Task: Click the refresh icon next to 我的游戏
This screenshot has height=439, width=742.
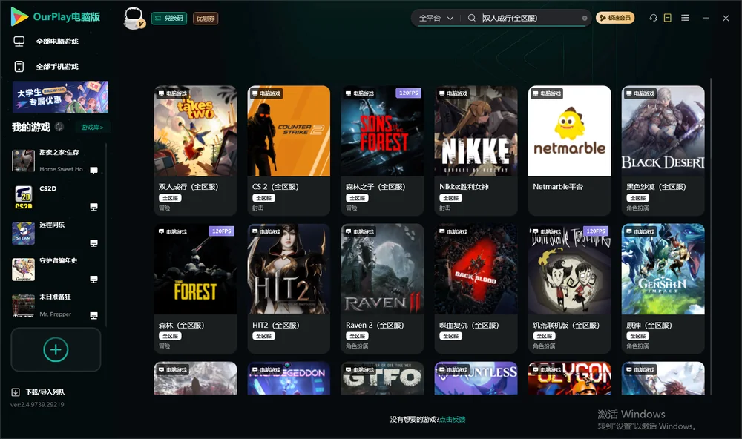Action: click(x=59, y=127)
